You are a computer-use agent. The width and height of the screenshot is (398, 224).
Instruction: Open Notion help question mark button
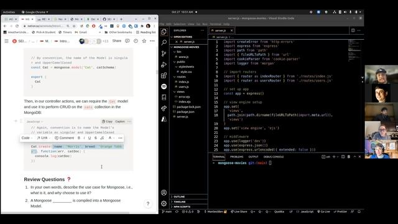coord(148,203)
